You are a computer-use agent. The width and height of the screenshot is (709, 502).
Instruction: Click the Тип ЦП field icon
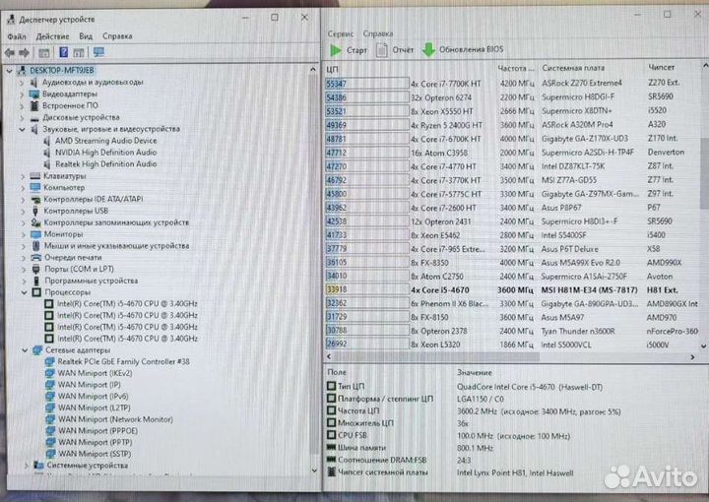click(x=332, y=386)
